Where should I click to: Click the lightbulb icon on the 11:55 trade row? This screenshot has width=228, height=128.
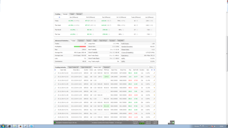(154, 88)
